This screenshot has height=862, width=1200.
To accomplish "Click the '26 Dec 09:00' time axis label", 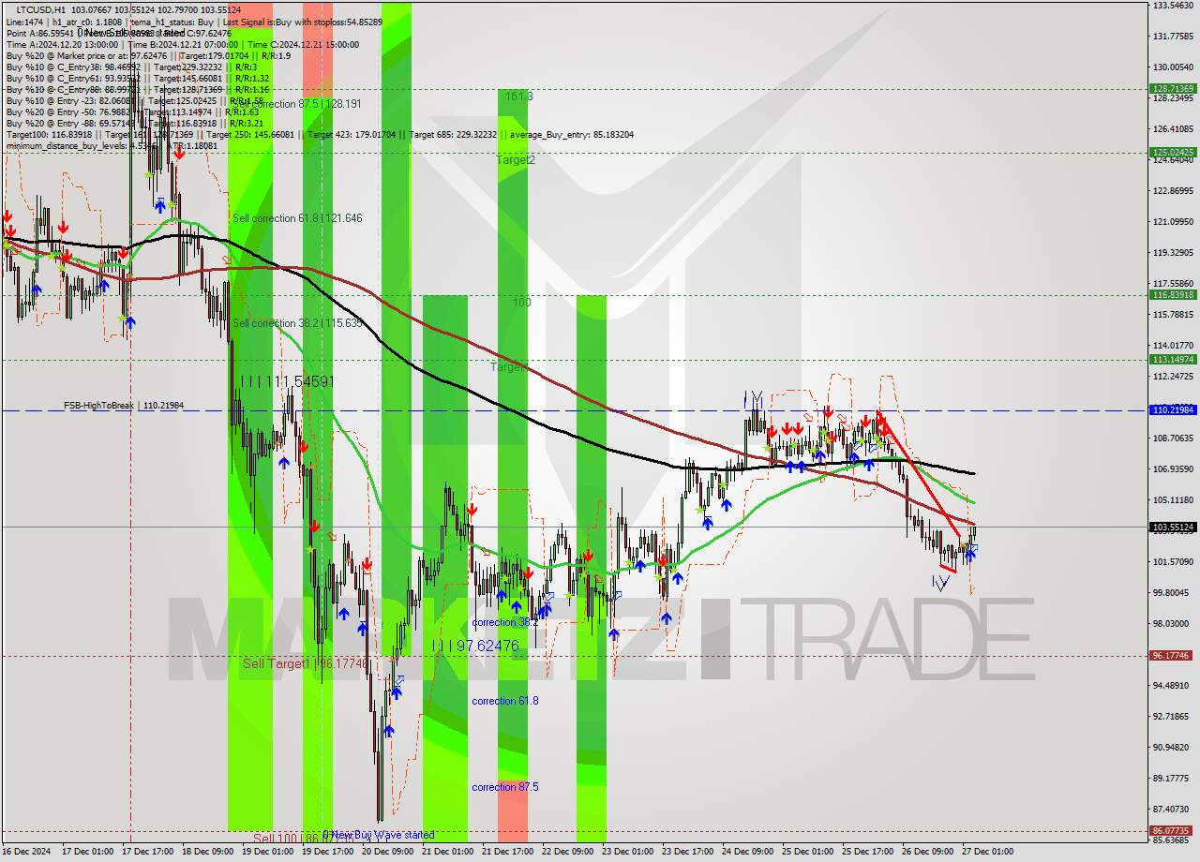I will [927, 852].
